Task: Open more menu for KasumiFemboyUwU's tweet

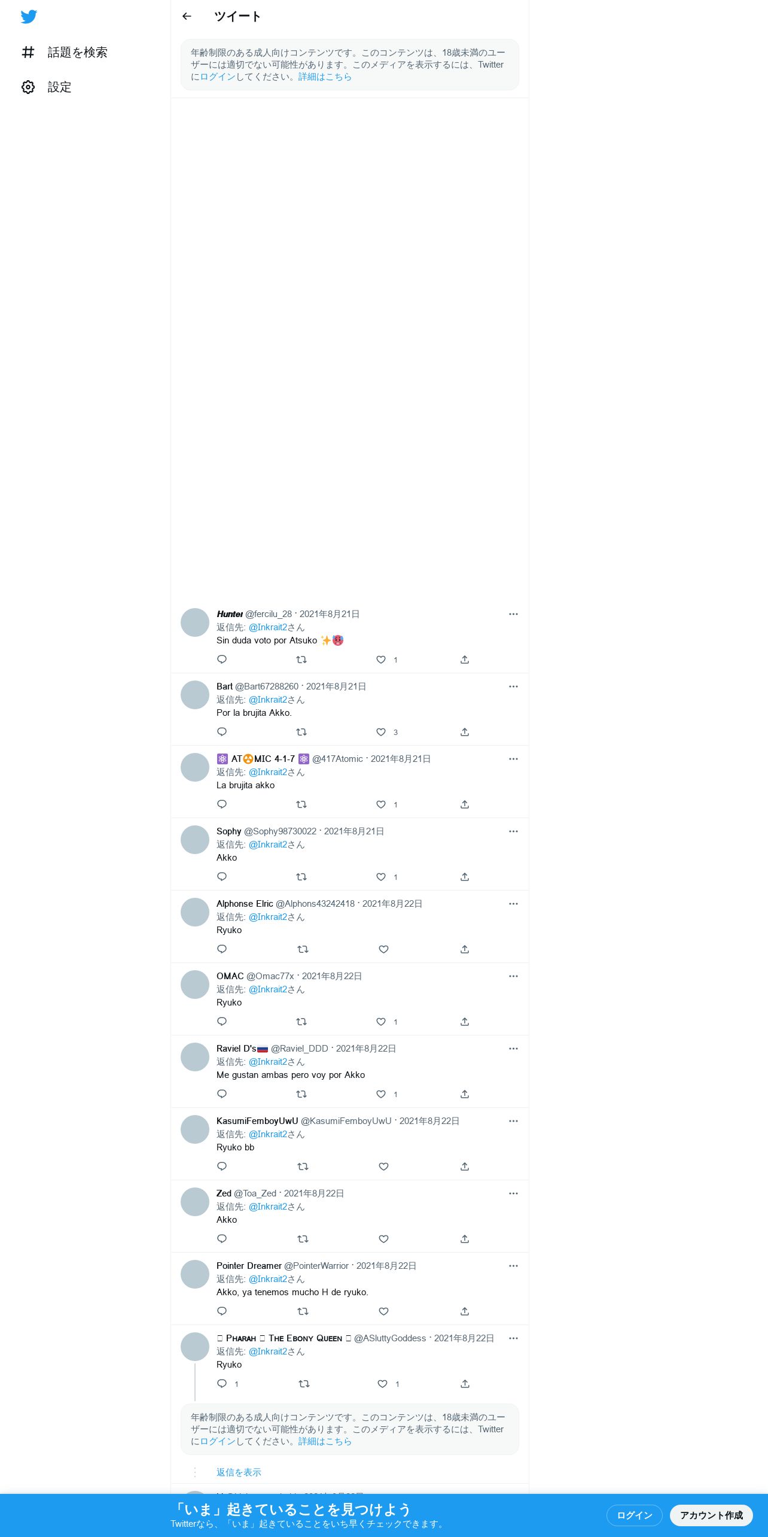Action: pos(513,1121)
